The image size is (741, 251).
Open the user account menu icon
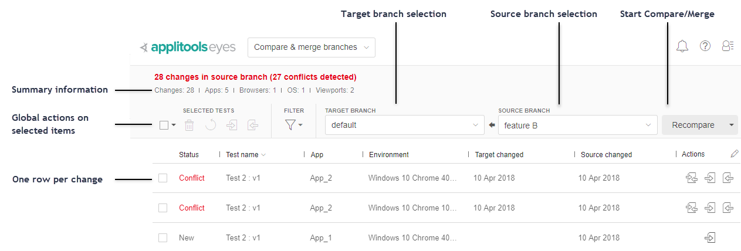tap(728, 46)
